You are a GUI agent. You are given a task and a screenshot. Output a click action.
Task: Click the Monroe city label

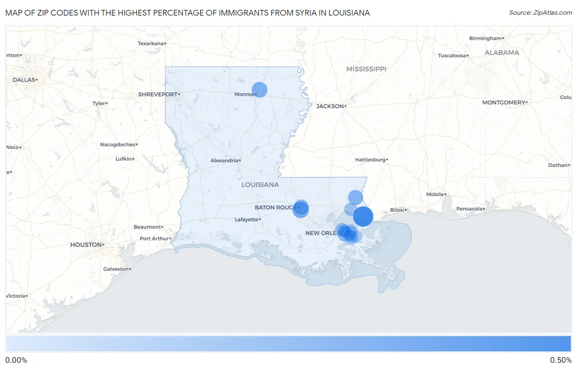point(244,94)
